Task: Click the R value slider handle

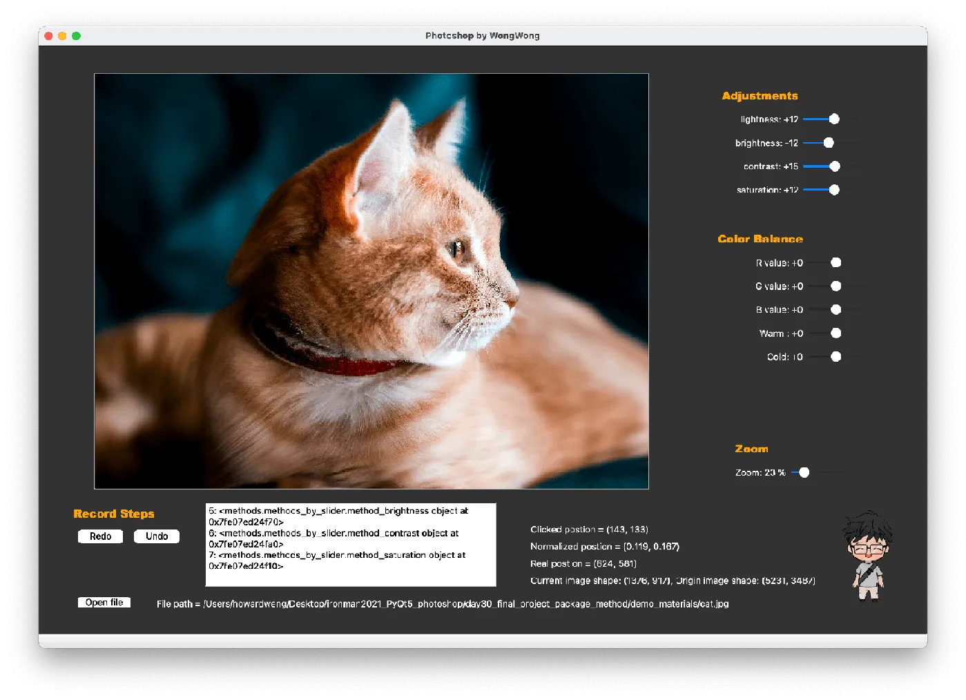Action: 836,262
